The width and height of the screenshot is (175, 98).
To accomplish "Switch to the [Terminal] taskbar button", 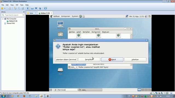I will [x=65, y=90].
